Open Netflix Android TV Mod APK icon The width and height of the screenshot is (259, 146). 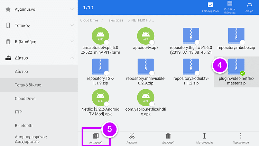[x=100, y=98]
